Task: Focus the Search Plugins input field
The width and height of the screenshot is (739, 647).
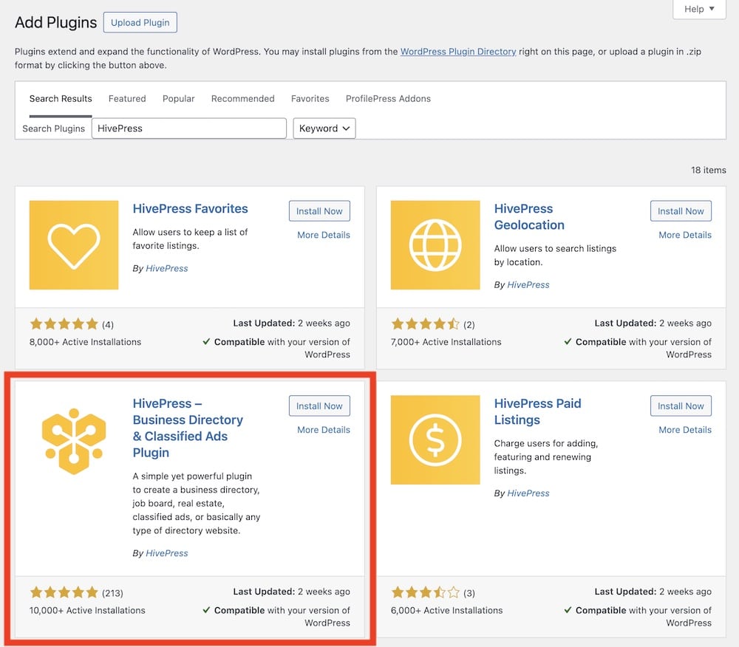Action: pos(189,128)
